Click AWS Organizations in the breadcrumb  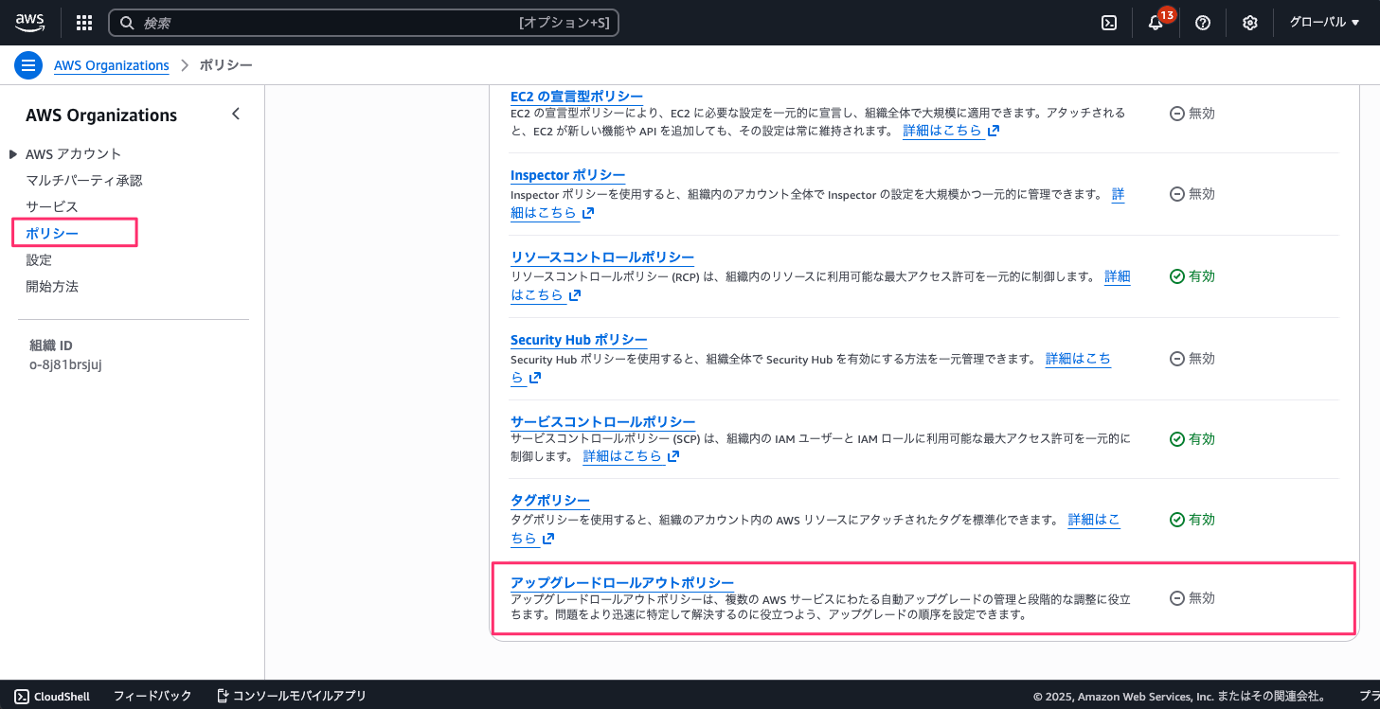pos(111,64)
